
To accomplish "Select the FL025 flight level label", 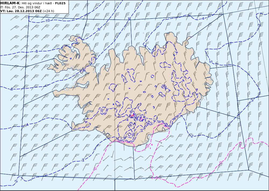I will pyautogui.click(x=60, y=3).
